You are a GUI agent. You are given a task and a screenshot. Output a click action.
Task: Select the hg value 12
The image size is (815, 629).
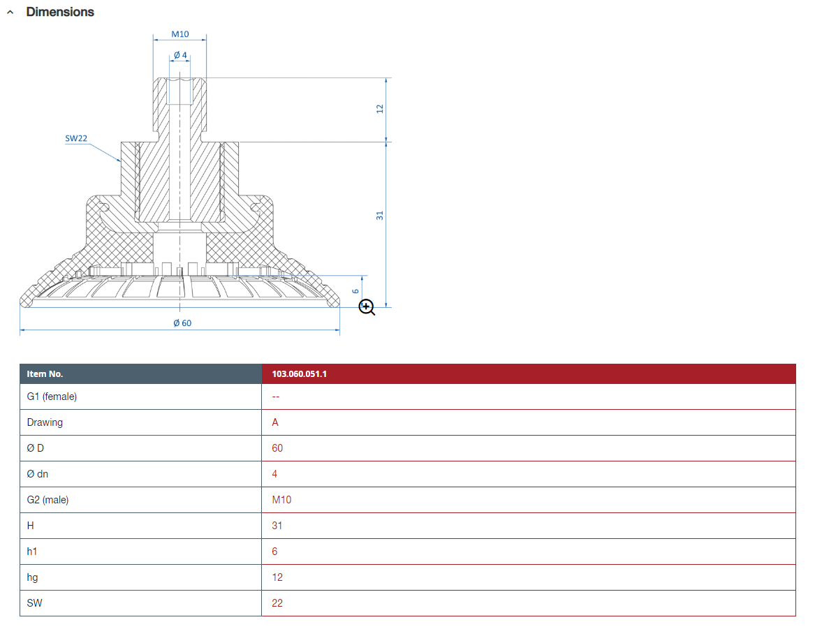click(x=277, y=577)
